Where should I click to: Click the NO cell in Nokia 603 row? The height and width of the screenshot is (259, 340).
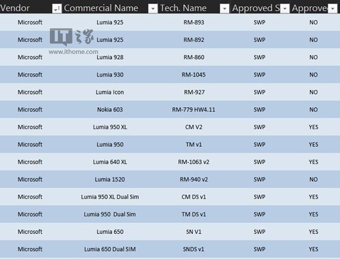tap(313, 109)
